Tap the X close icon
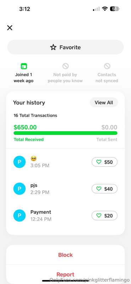 click(10, 28)
